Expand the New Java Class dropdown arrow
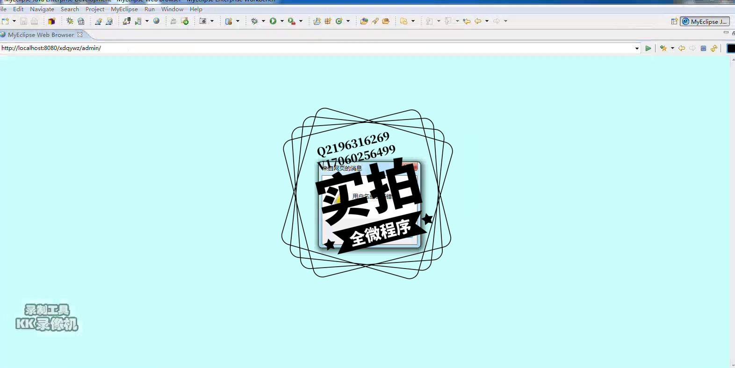Image resolution: width=735 pixels, height=368 pixels. (348, 21)
